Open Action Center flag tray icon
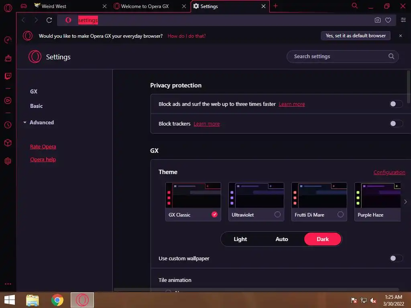The image size is (411, 308). tap(354, 300)
